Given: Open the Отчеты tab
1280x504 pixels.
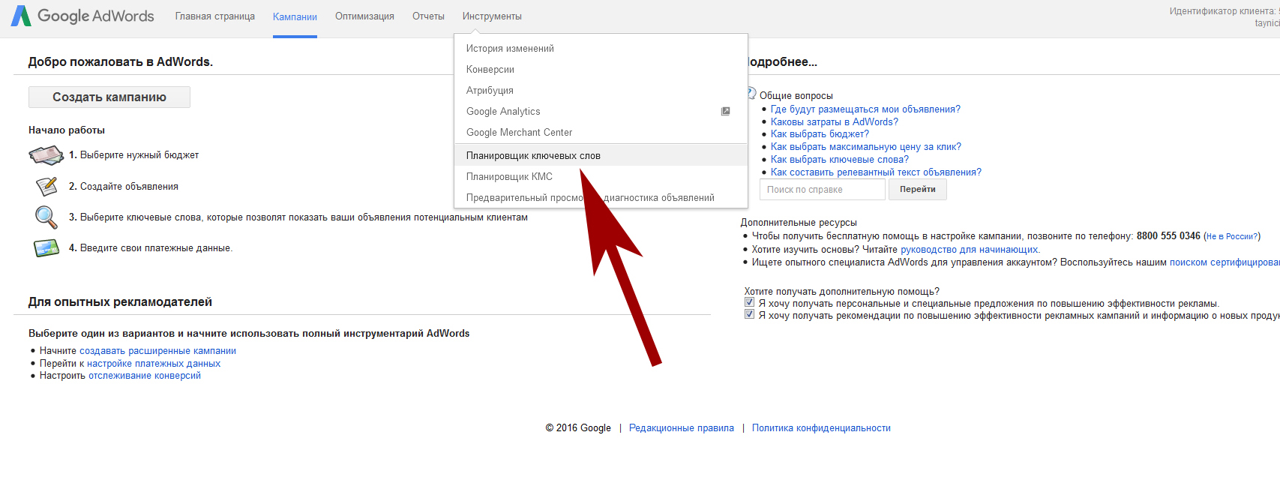Looking at the screenshot, I should (428, 16).
